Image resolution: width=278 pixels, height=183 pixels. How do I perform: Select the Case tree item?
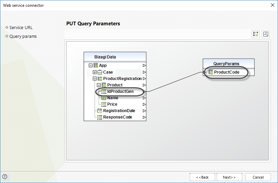click(108, 72)
